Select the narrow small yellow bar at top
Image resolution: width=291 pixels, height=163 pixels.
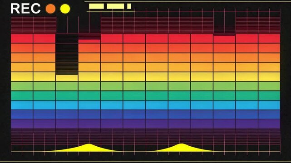tap(129, 6)
